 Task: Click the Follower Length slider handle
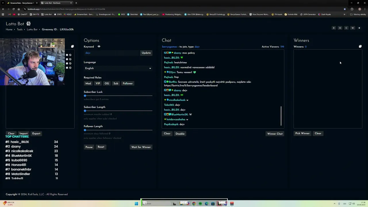click(x=85, y=130)
